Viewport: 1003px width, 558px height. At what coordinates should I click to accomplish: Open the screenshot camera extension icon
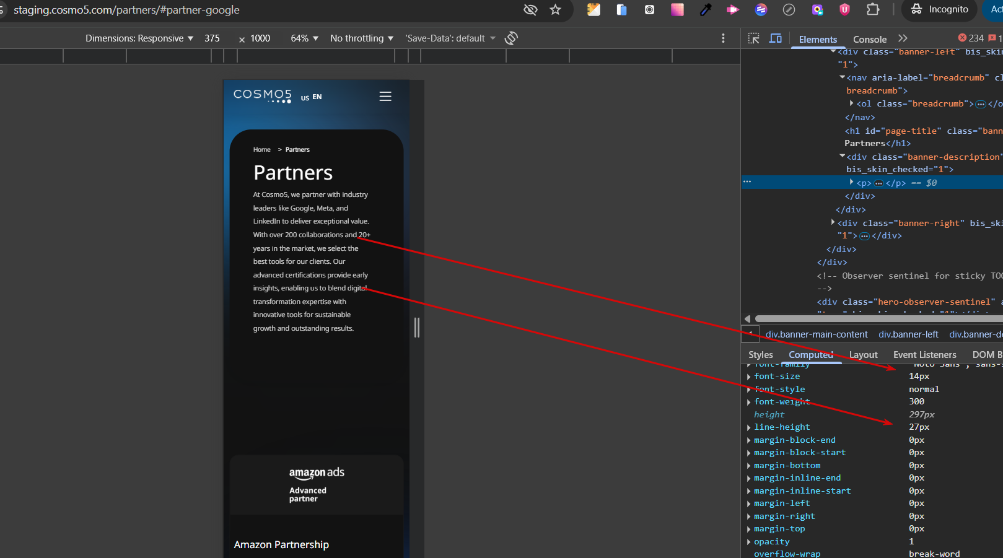649,9
